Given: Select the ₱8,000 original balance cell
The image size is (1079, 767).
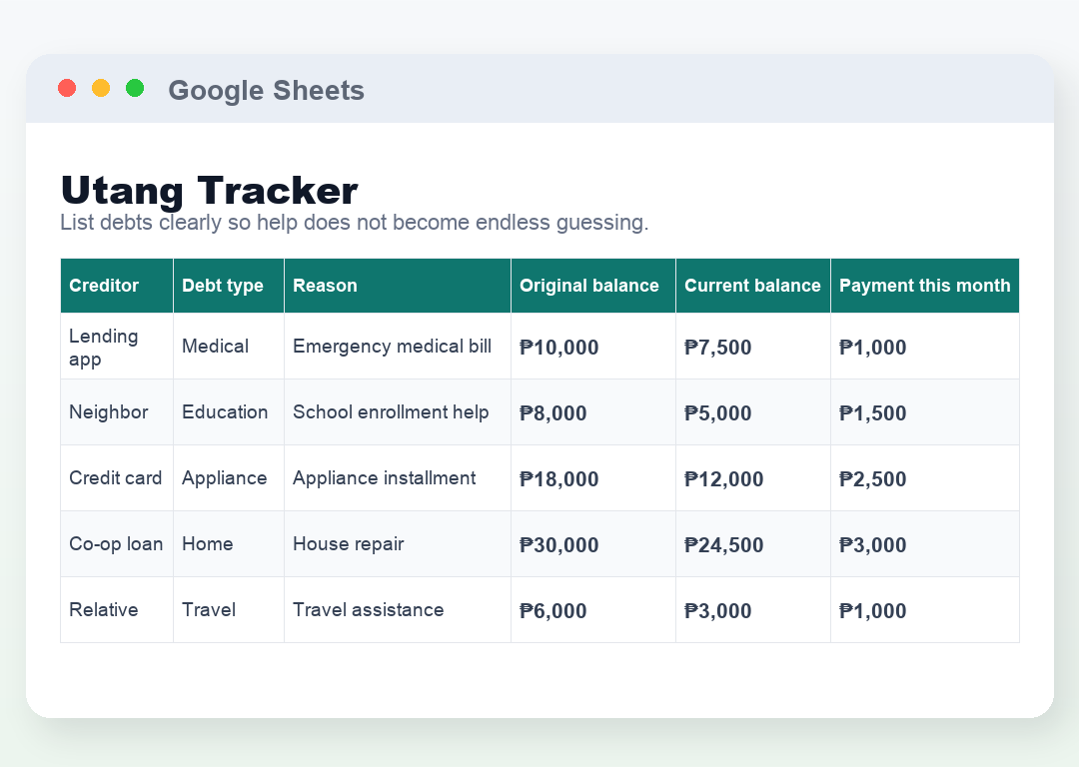Looking at the screenshot, I should 593,412.
